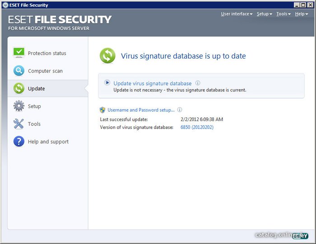
Task: Click the shield icon by Username setup
Action: pyautogui.click(x=102, y=110)
